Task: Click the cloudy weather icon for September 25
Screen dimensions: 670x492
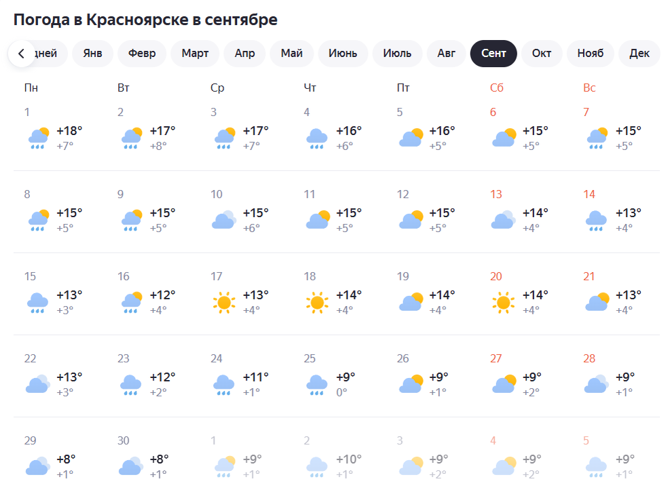Action: coord(316,383)
